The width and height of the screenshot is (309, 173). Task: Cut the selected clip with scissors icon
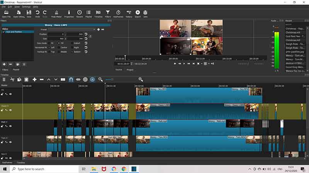tap(12, 79)
